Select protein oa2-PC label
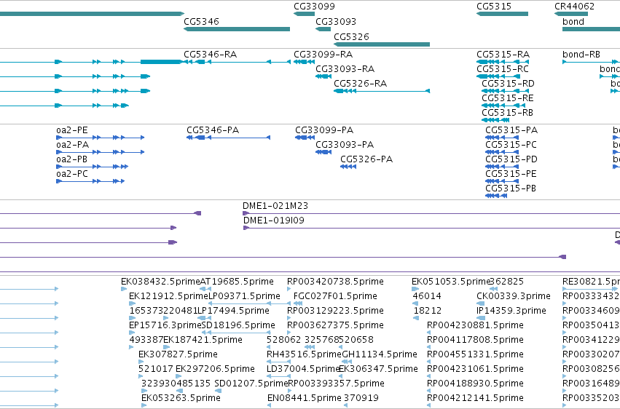This screenshot has height=409, width=620. (x=71, y=174)
